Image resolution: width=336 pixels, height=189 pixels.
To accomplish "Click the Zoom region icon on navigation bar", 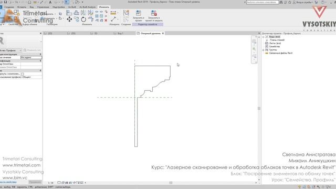I will 254,49.
